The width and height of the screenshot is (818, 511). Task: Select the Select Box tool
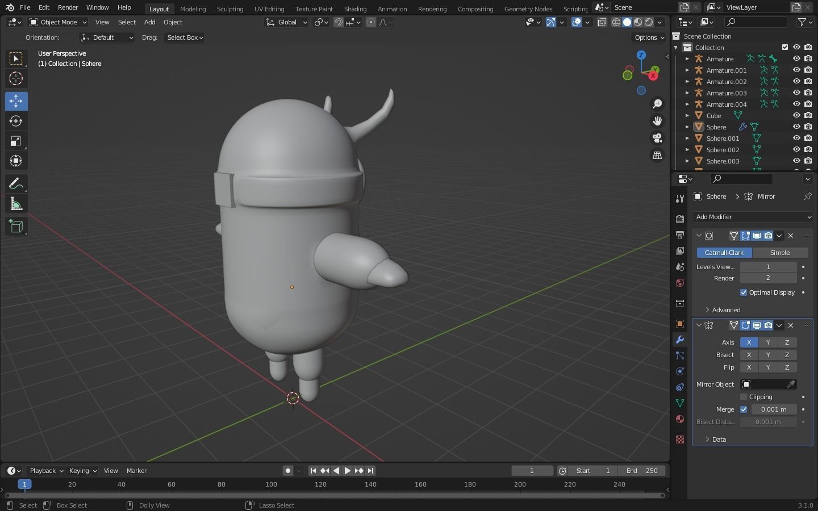(x=16, y=58)
